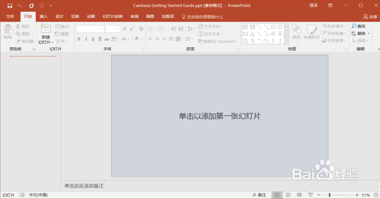This screenshot has height=199, width=380.
Task: Click the increase font size icon
Action: coord(125,29)
